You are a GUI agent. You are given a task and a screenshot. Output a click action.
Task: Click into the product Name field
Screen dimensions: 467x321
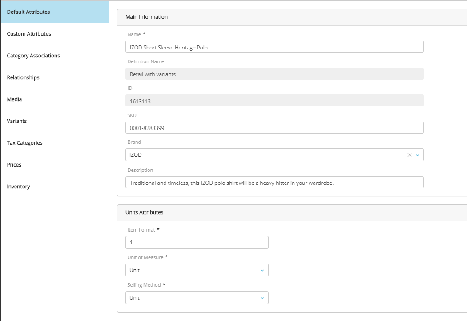click(274, 47)
